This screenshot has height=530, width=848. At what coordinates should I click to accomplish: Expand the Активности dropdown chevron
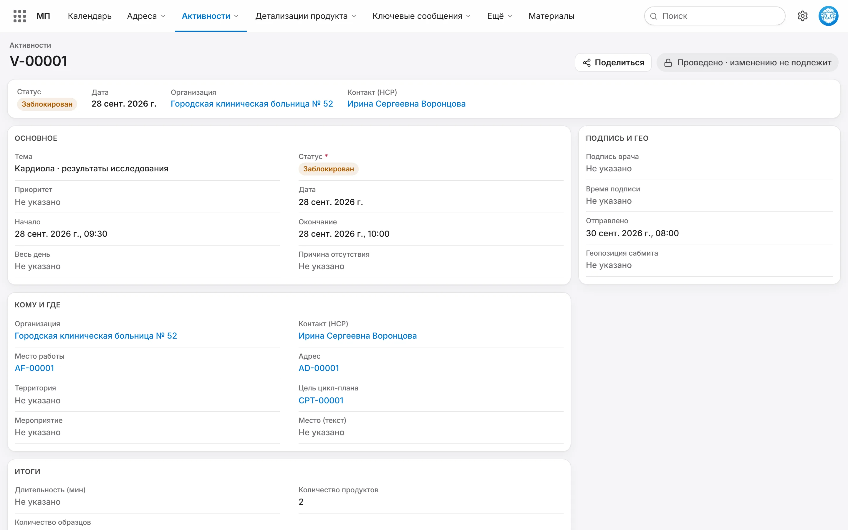click(x=236, y=16)
